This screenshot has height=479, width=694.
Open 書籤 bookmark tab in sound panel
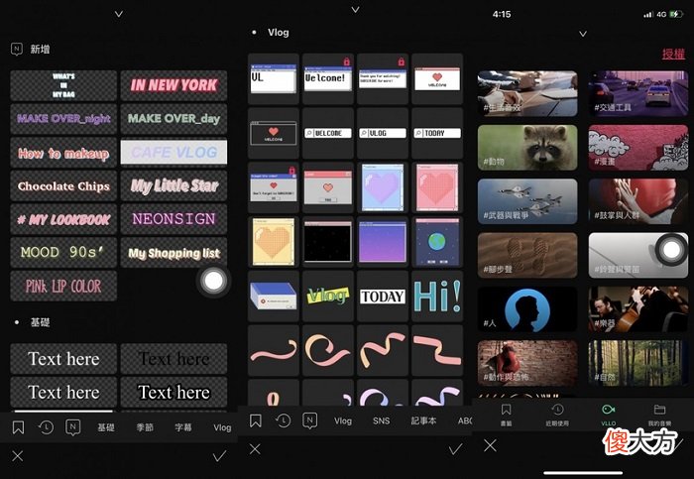tap(506, 415)
